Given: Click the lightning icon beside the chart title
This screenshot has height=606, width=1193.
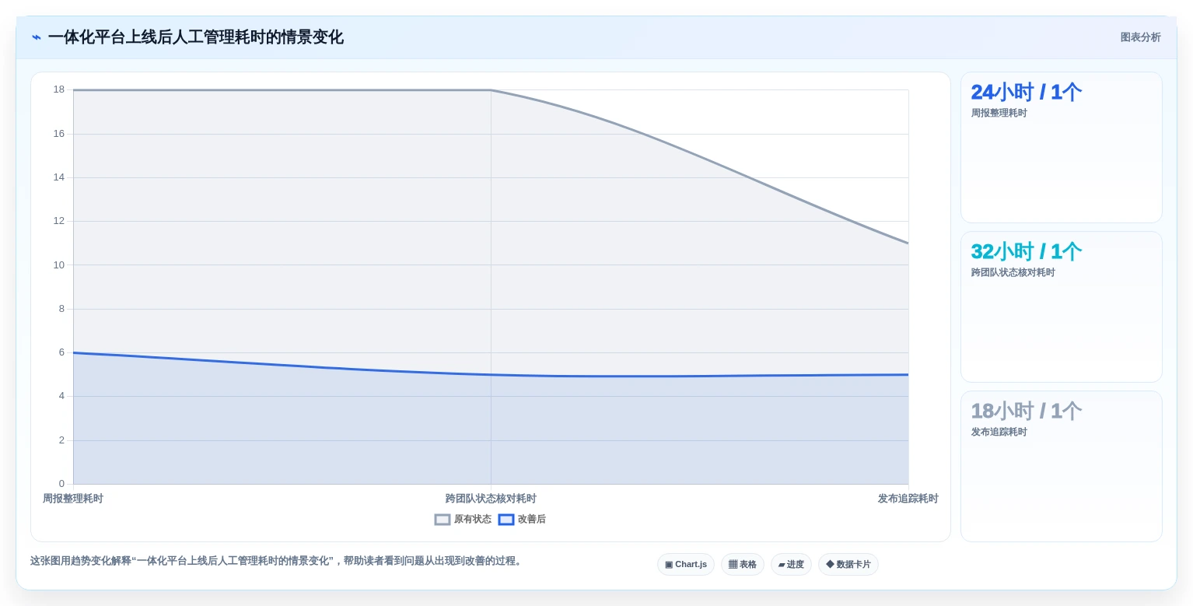Looking at the screenshot, I should pyautogui.click(x=37, y=37).
